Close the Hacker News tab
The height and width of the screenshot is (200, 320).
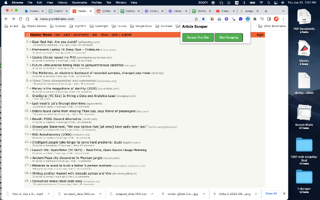click(90, 11)
